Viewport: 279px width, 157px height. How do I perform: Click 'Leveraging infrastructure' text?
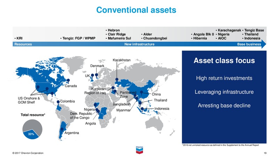click(x=224, y=92)
